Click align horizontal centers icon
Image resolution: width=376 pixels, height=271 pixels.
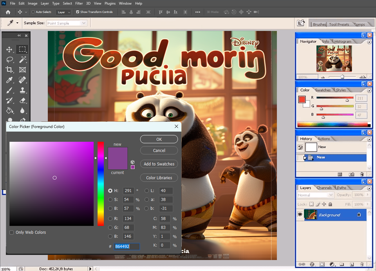[x=131, y=12]
